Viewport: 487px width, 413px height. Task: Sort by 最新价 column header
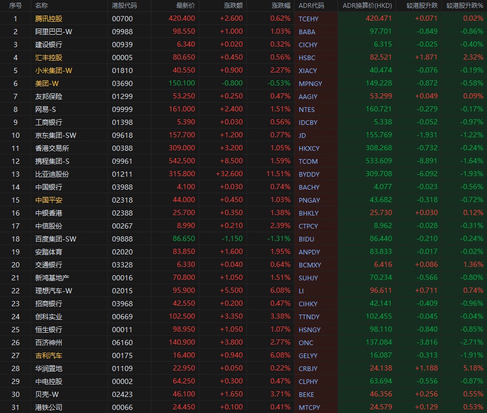186,6
